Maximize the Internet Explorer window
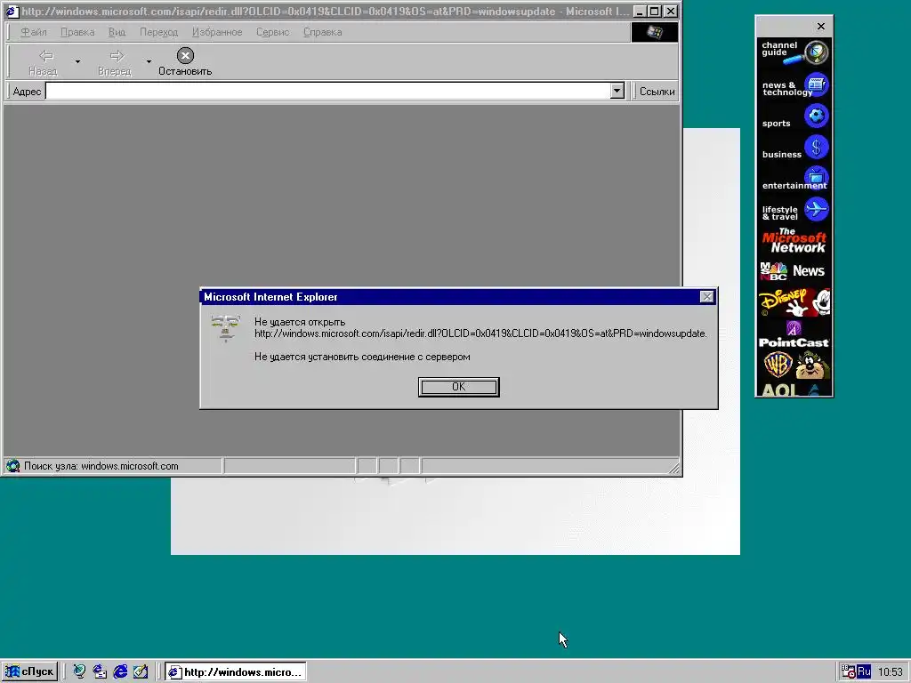This screenshot has height=683, width=911. (x=654, y=11)
